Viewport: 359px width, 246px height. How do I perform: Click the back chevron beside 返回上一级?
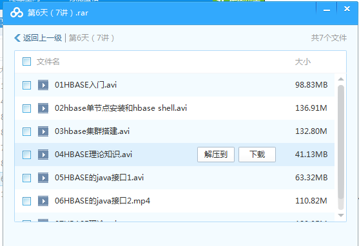point(17,38)
